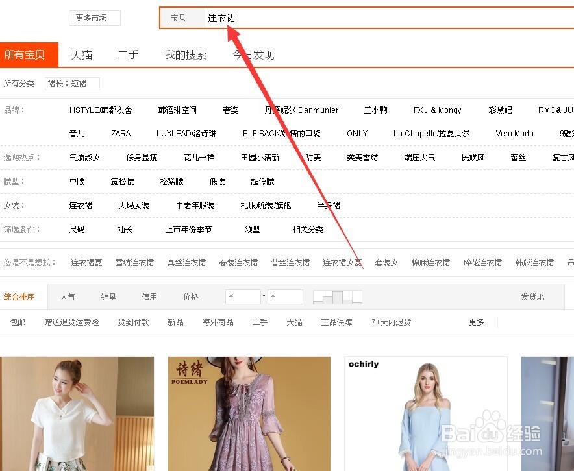Click the 所有分类 breadcrumb

(x=19, y=84)
